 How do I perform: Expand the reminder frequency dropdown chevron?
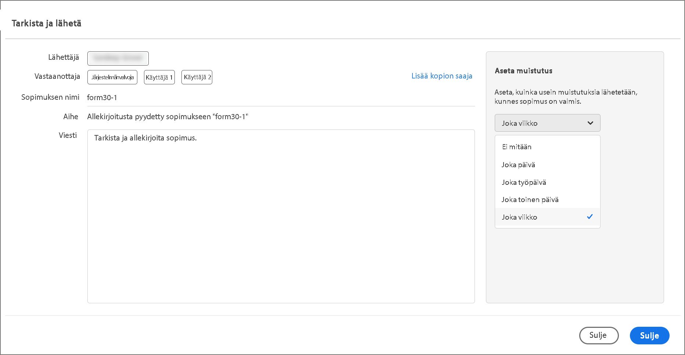tap(590, 123)
